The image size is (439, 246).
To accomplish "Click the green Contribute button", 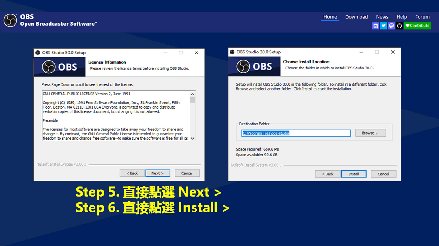I will (417, 26).
